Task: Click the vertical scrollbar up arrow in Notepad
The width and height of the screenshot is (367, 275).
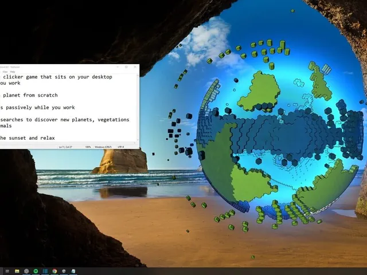Action: coord(138,75)
